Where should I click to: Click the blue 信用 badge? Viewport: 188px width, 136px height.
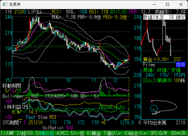(x=180, y=64)
